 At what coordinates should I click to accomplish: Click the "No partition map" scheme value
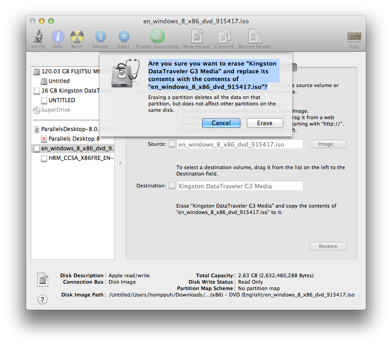click(x=259, y=288)
